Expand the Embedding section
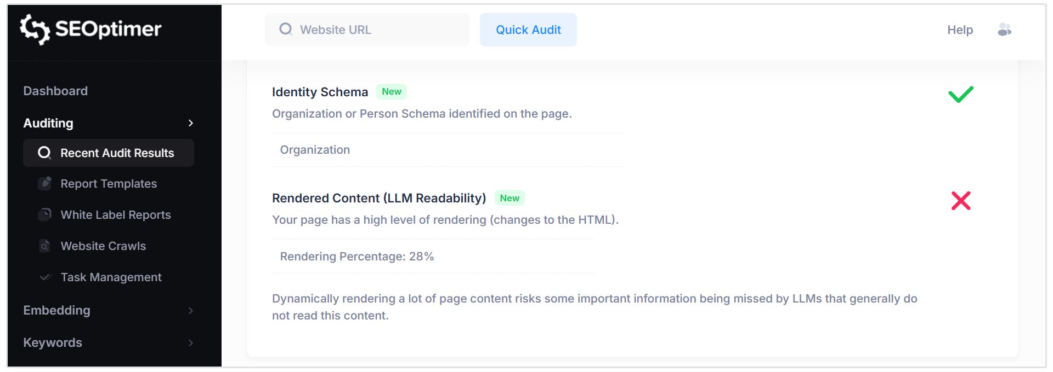Viewport: 1053px width, 372px height. [190, 310]
